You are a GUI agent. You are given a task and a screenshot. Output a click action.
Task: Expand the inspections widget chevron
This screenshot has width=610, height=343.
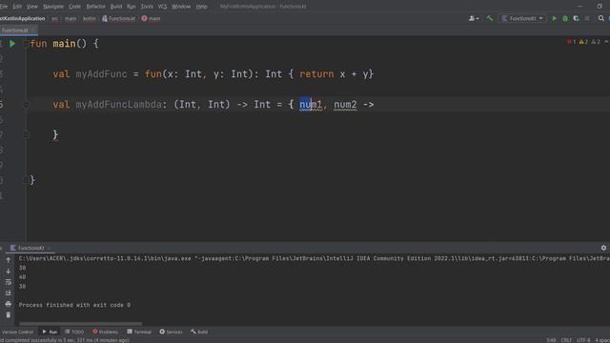606,42
